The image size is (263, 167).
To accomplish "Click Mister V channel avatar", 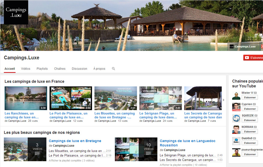I will click(236, 96).
